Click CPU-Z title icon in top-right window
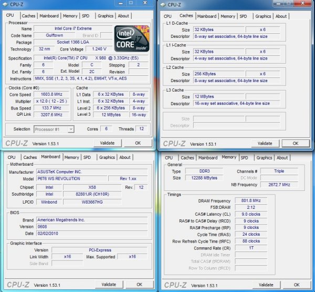The width and height of the screenshot is (315, 292). click(163, 4)
